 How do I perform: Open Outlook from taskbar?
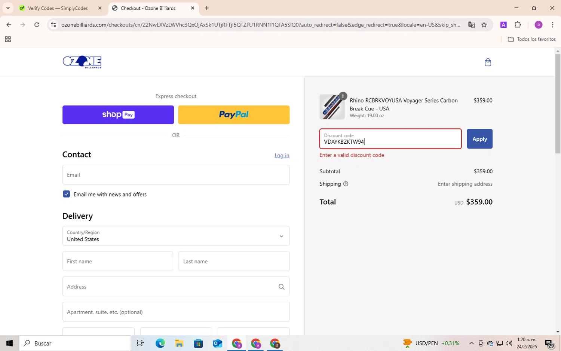(217, 343)
